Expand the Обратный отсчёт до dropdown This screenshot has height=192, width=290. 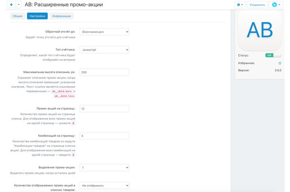(x=104, y=32)
